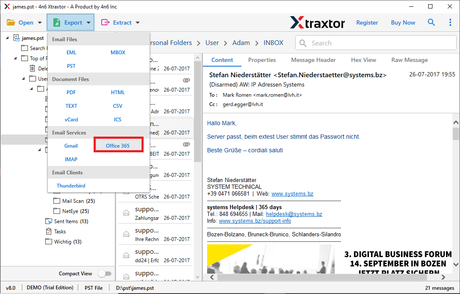Open the Raw Message tab
Screen dimensions: 460x294
(x=410, y=60)
